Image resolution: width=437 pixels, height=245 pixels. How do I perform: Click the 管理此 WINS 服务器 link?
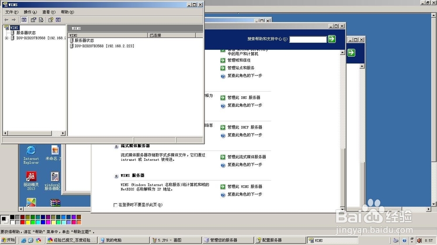tap(245, 187)
